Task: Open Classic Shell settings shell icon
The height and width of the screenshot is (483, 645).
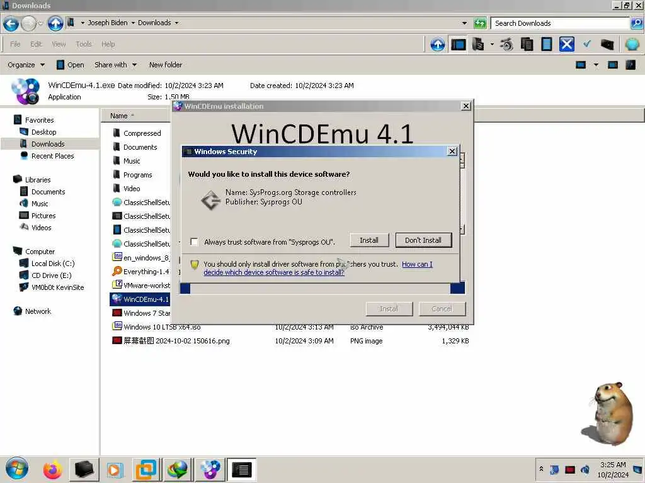Action: 632,45
